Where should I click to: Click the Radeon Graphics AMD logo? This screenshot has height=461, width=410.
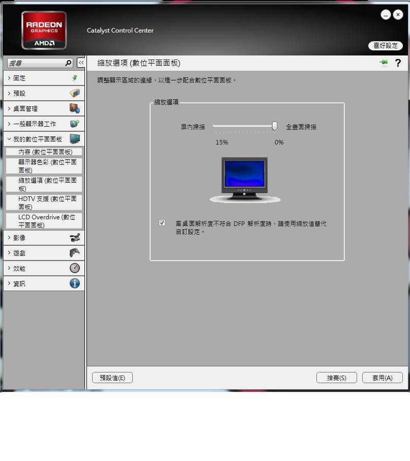pyautogui.click(x=44, y=31)
